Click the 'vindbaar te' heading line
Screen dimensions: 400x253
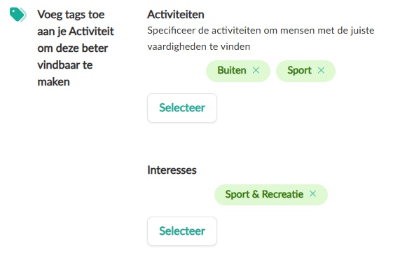[65, 65]
